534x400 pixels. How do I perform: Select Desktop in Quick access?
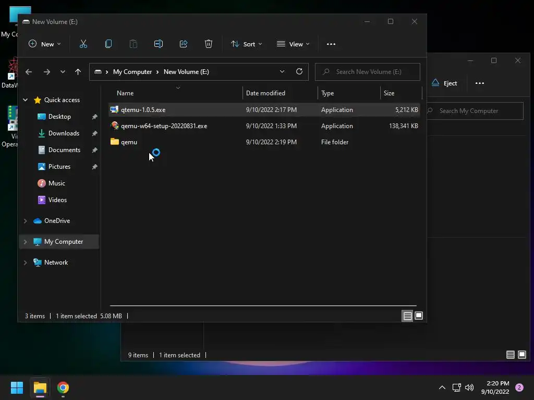pos(59,117)
